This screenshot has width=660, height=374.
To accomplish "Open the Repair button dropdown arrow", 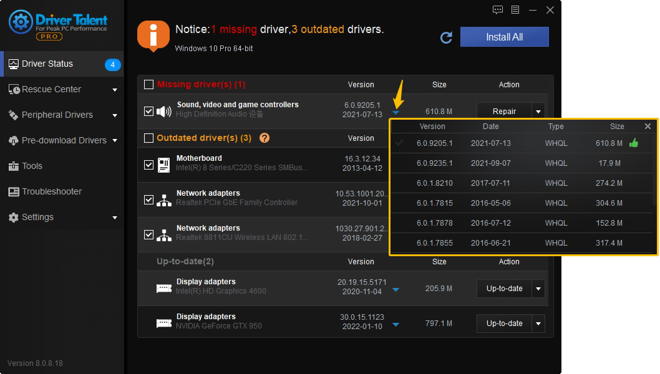I will pos(538,112).
